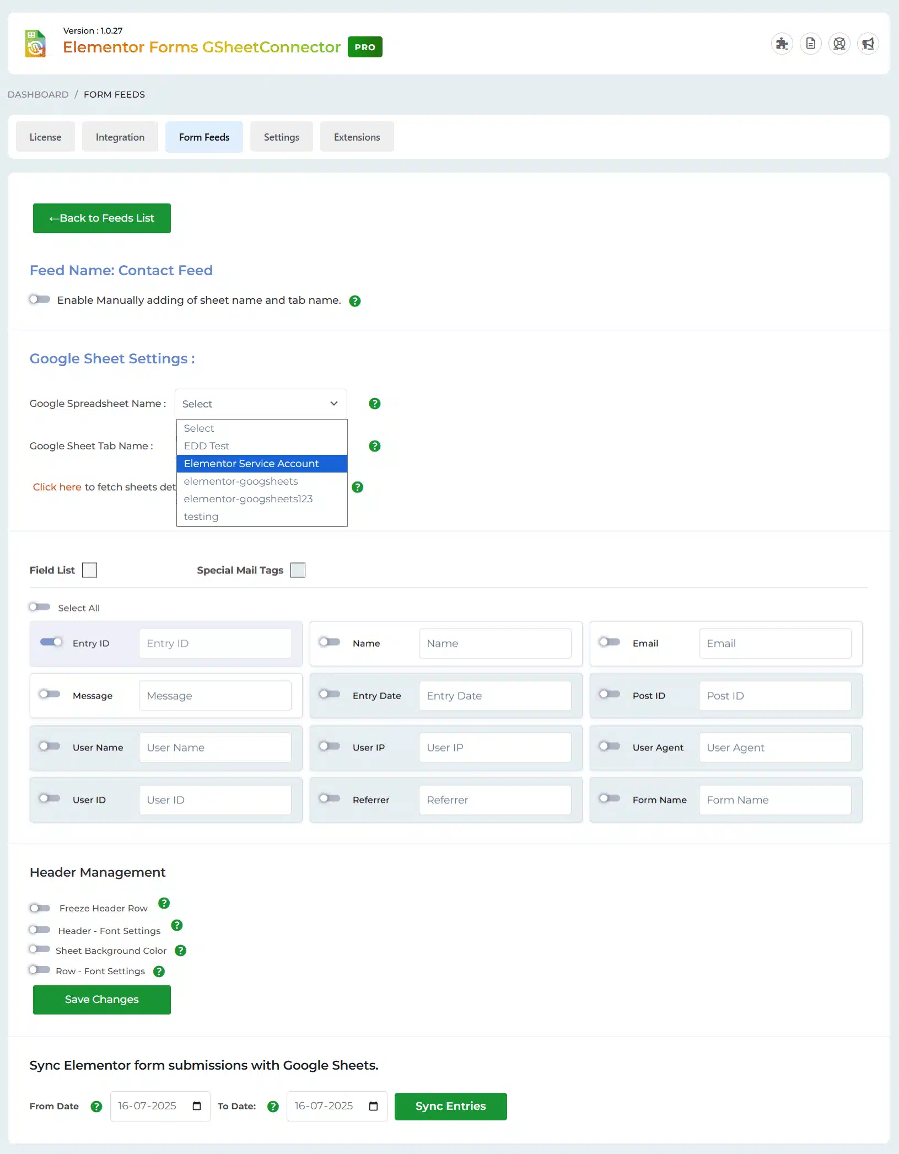Switch to the Integration tab

(x=120, y=137)
